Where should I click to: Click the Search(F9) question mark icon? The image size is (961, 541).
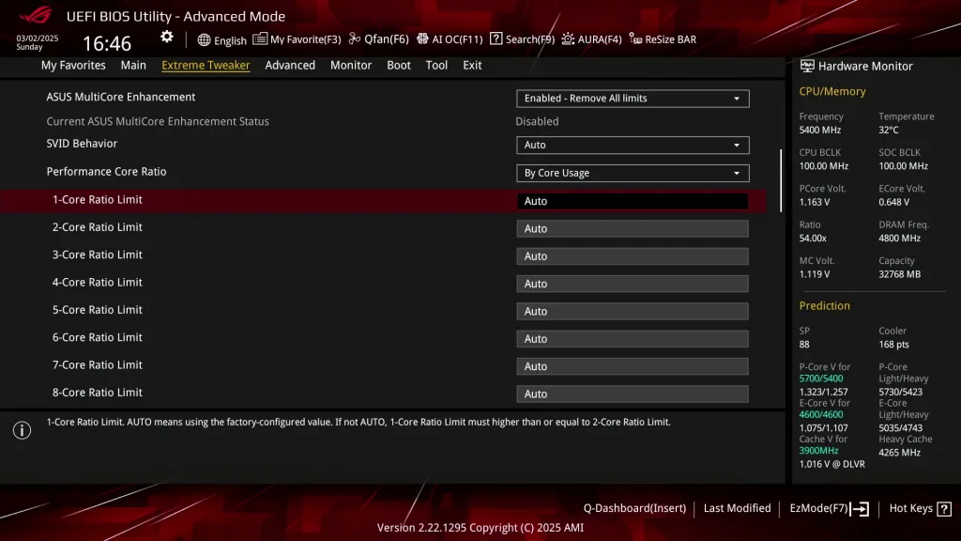click(496, 39)
